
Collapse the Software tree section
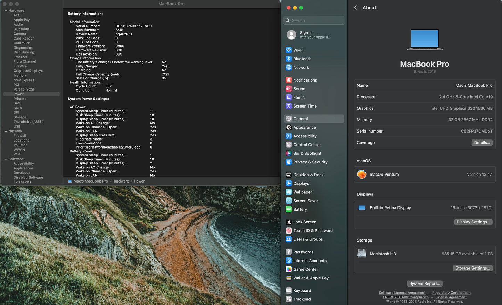pos(6,159)
